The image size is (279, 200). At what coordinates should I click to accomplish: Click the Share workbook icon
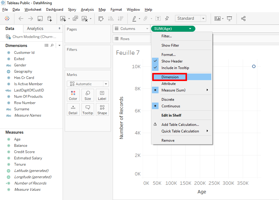pyautogui.click(x=243, y=19)
